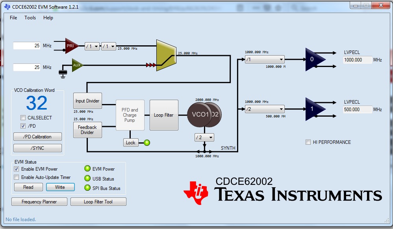Image resolution: width=393 pixels, height=229 pixels.
Task: Enable the Auto-Update Timer checkbox
Action: [x=16, y=177]
